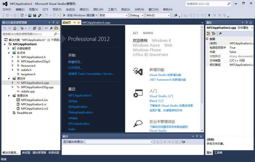Switch to the MFCApplication1.cpp editor tab

point(96,23)
